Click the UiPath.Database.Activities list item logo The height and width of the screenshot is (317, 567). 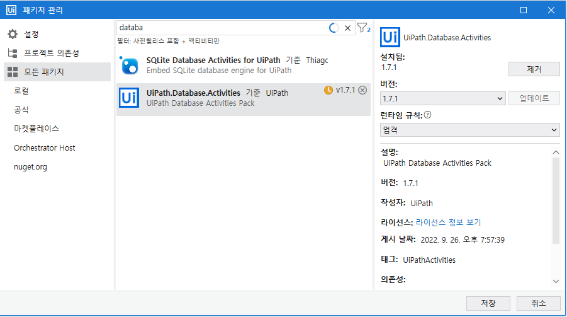[129, 98]
